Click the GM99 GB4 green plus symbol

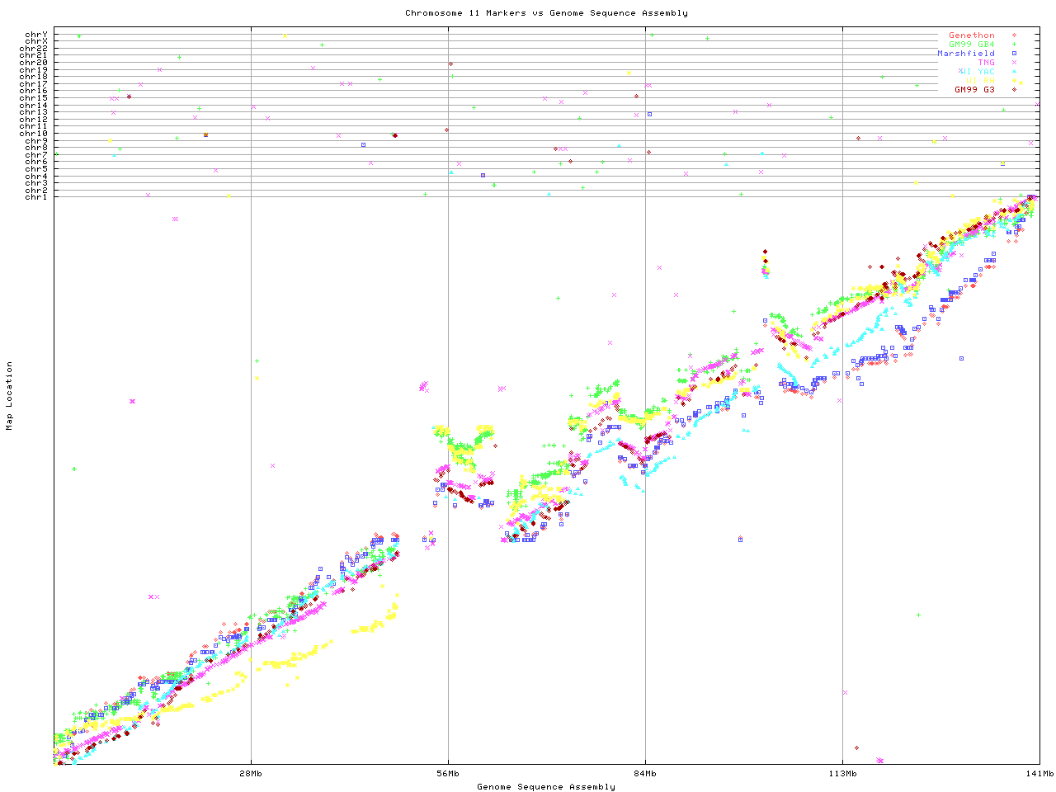pyautogui.click(x=1014, y=45)
